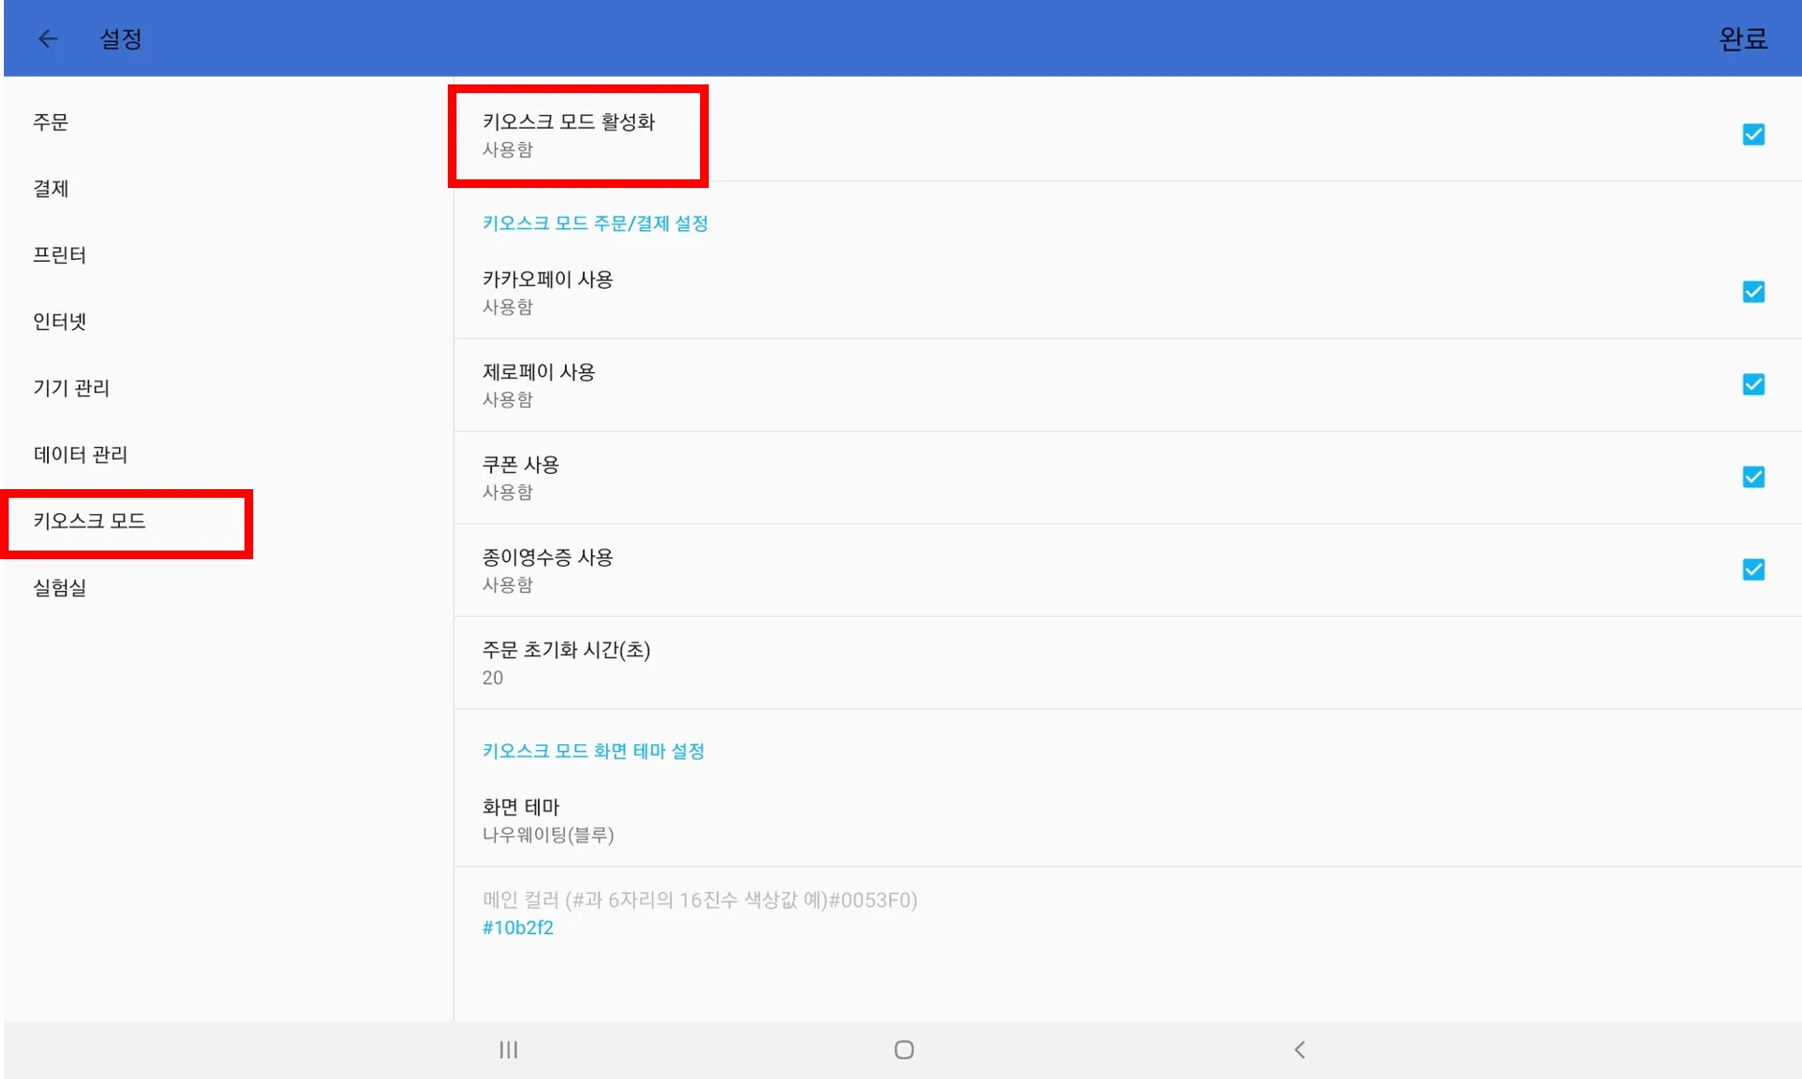Click the 카카오페이 사용 label
This screenshot has width=1802, height=1079.
(x=548, y=279)
